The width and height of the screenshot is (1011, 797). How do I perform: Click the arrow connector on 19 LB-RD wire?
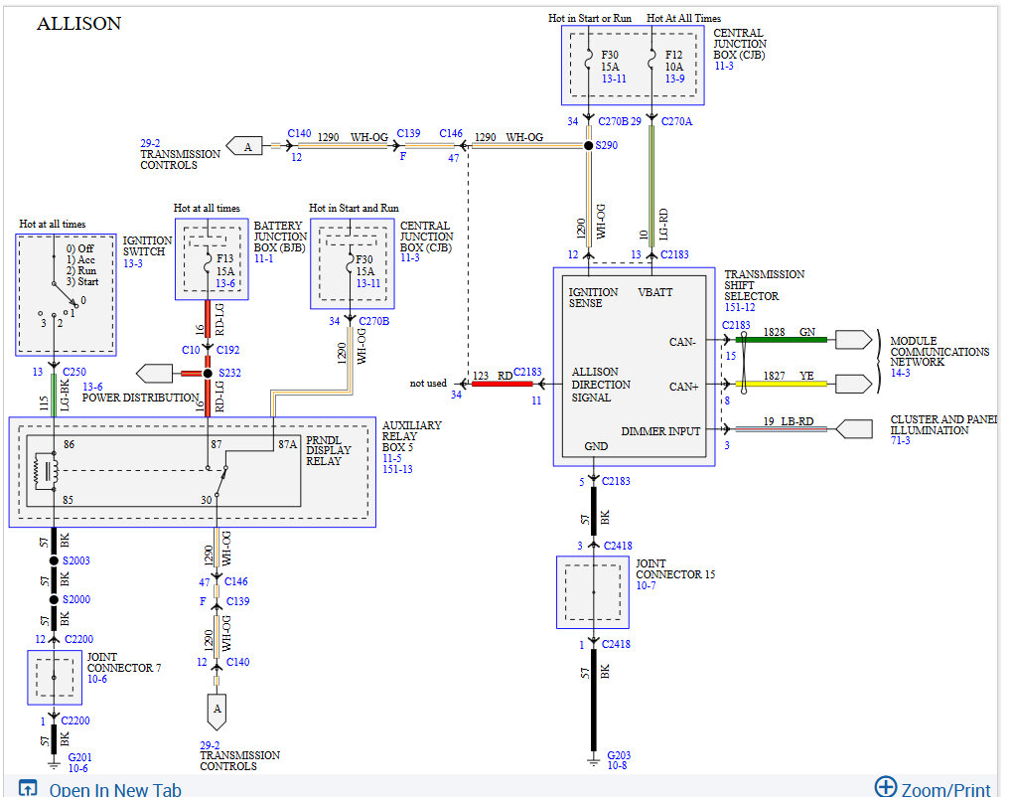(854, 428)
